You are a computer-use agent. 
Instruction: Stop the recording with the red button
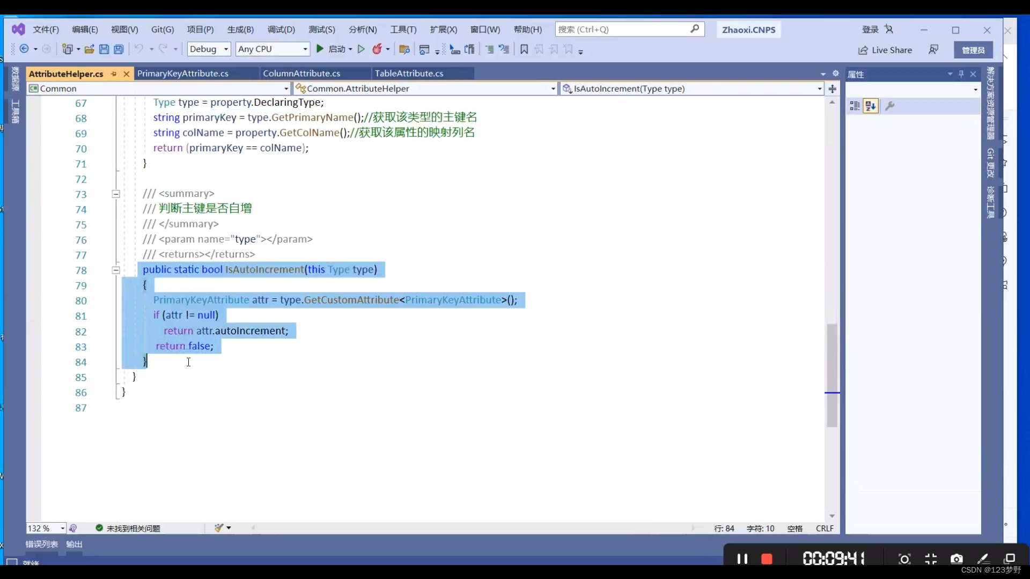pos(767,559)
